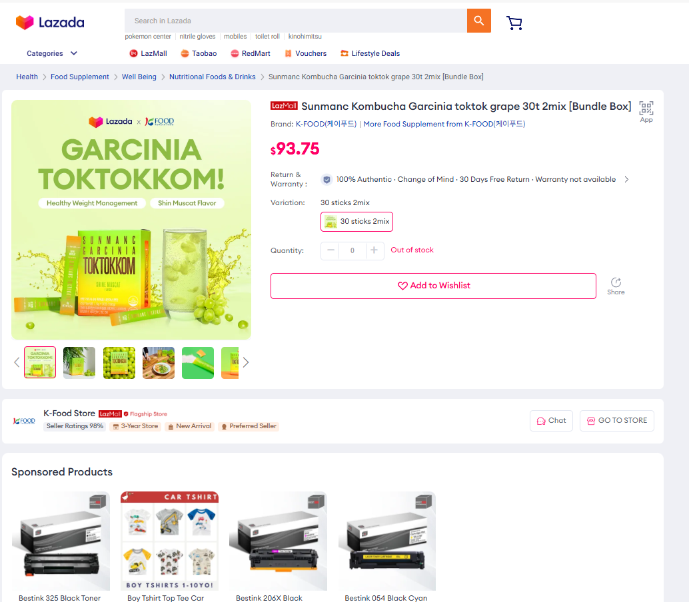
Task: Click the Lazada logo
Action: click(x=50, y=23)
